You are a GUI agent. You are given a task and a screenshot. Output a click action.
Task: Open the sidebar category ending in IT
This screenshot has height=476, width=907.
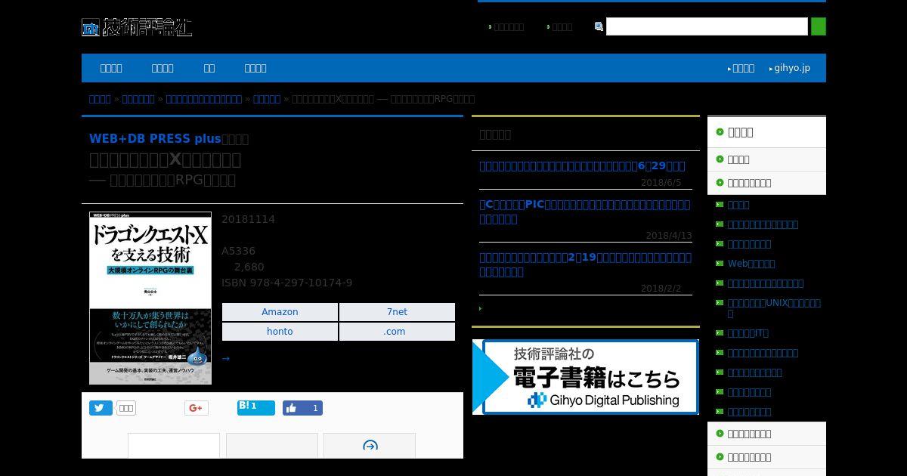tap(748, 333)
